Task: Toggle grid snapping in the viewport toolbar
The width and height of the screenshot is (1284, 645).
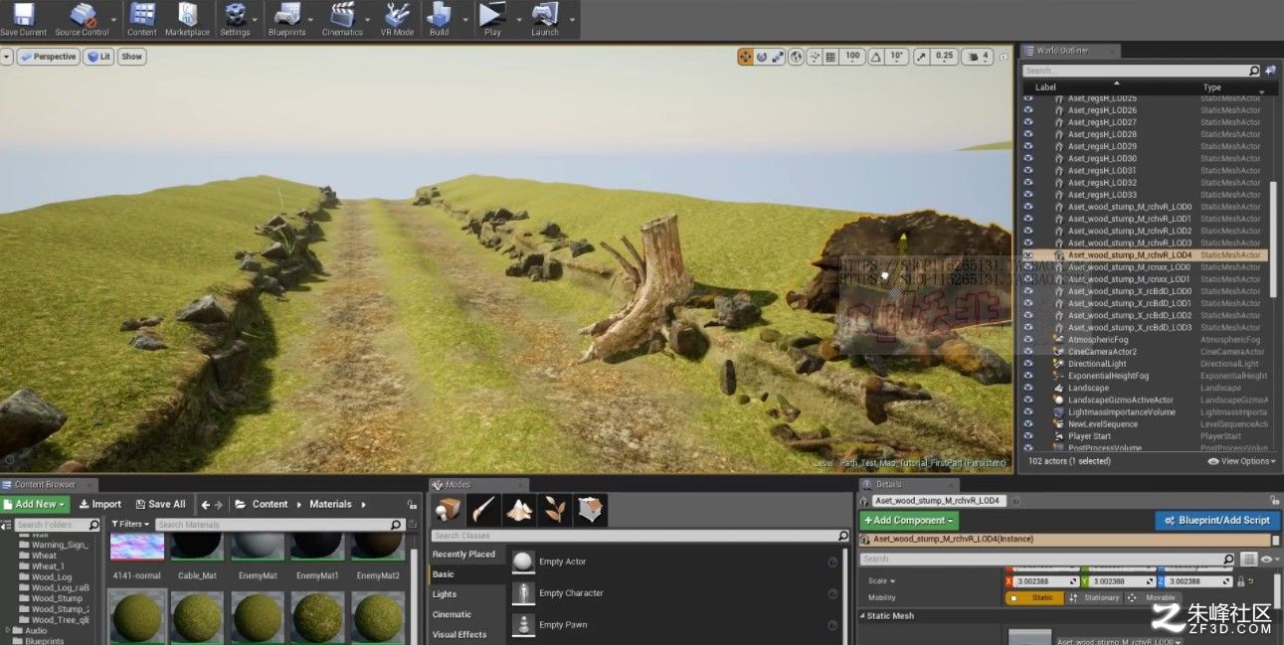Action: click(x=831, y=57)
